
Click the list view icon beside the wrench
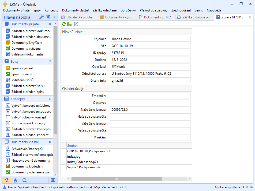[x=48, y=17]
